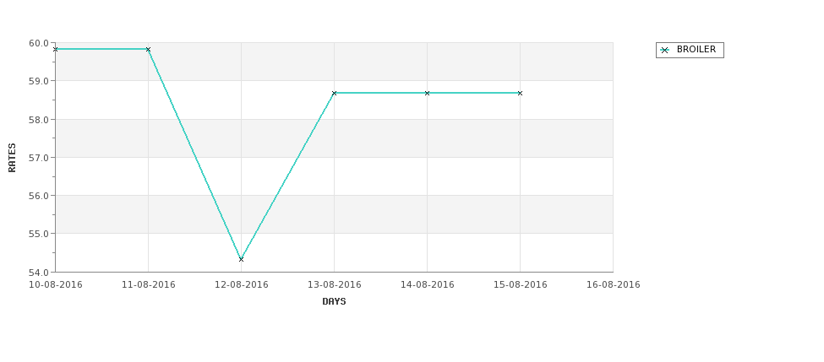Click the 54.0 y-axis label

40,273
